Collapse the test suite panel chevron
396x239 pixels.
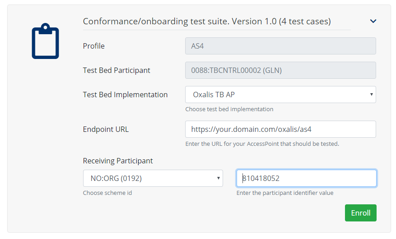373,21
